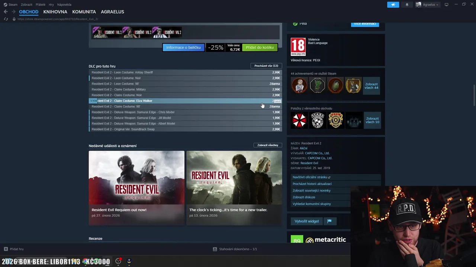Click the Resident Evil series link
This screenshot has width=476, height=267.
coord(309,163)
